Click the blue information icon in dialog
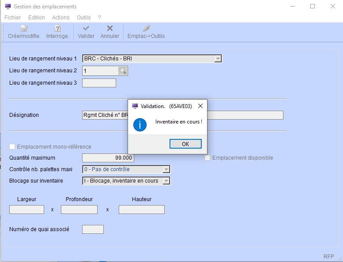343x262 pixels. (x=140, y=125)
